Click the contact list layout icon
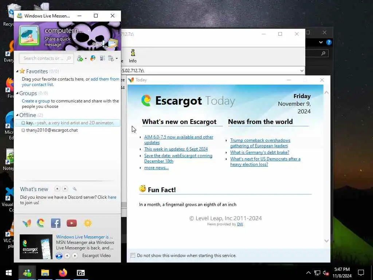This screenshot has width=373, height=280. pos(102,58)
